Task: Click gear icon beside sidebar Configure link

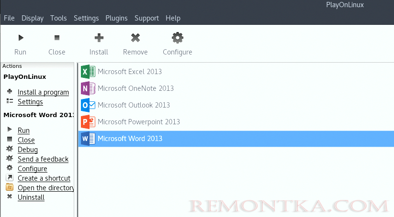Action: (x=10, y=168)
